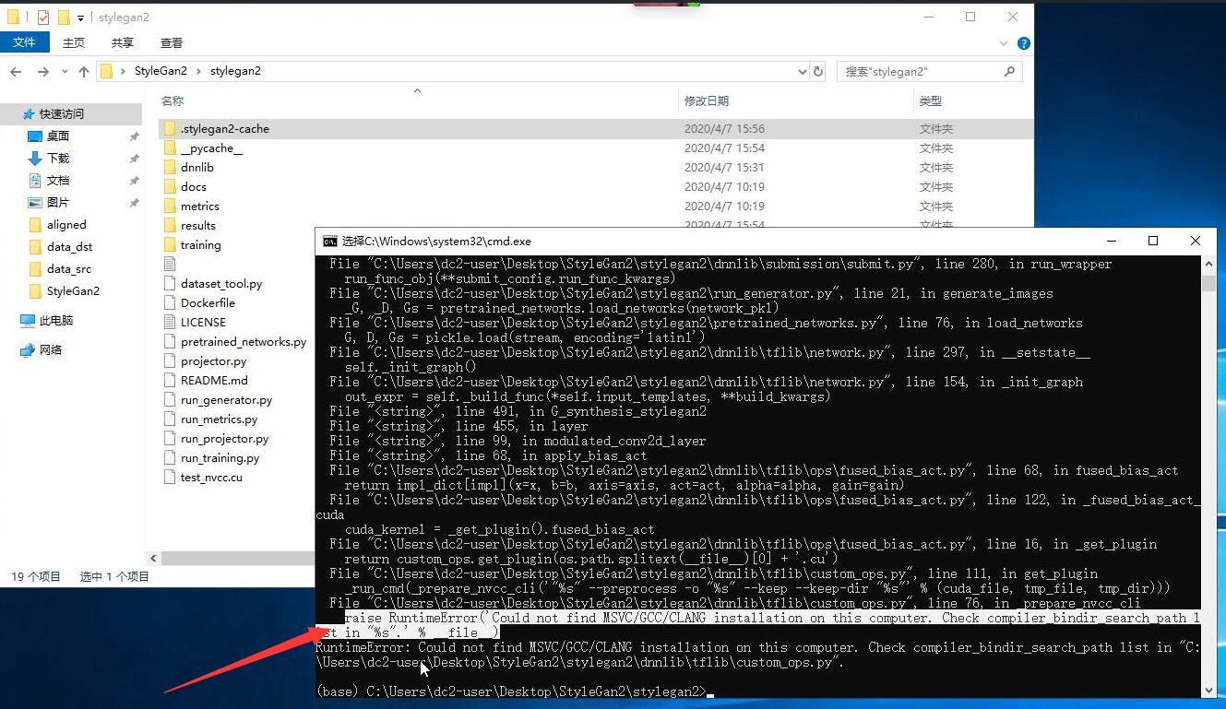Sort files by 类型 column header
Viewport: 1226px width, 709px height.
coord(931,100)
